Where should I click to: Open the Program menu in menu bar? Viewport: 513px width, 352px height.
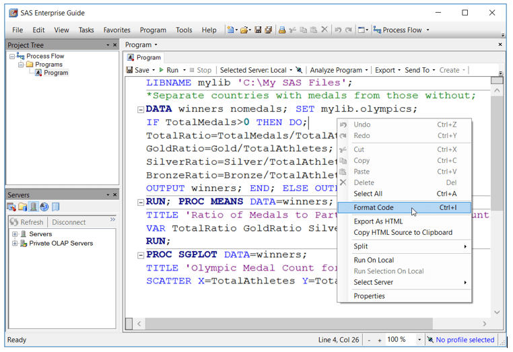pyautogui.click(x=153, y=30)
